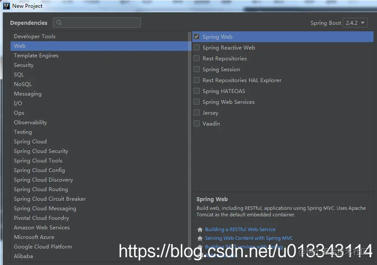This screenshot has width=377, height=265.
Task: Click the search magnifier icon in Dependencies field
Action: coord(59,23)
